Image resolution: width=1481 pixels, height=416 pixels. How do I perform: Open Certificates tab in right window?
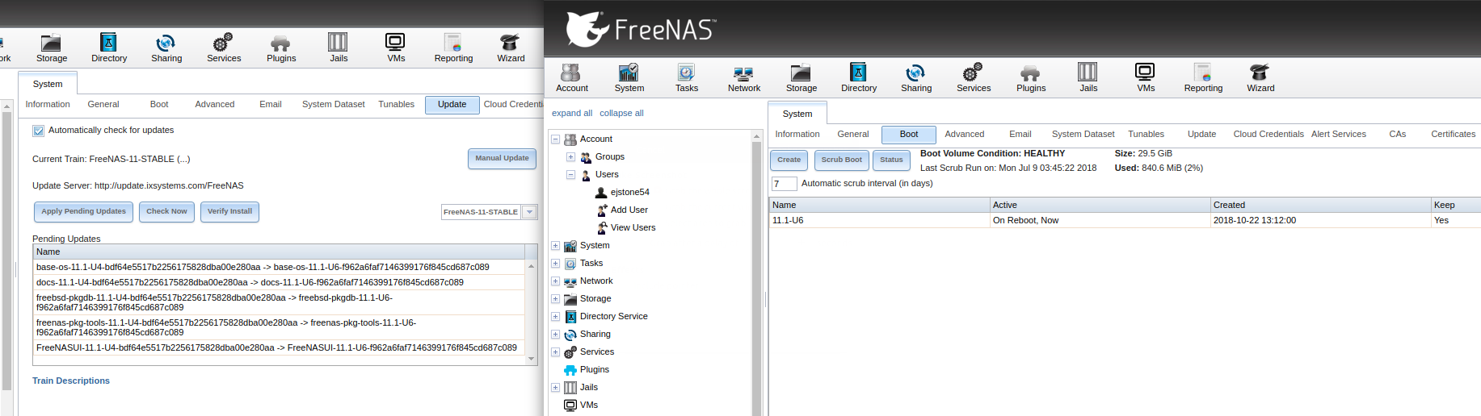1453,135
